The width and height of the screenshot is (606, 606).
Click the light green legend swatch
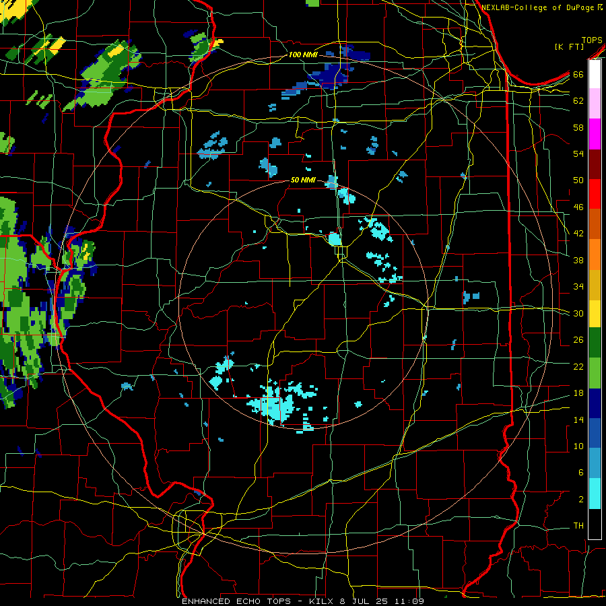[x=595, y=373]
